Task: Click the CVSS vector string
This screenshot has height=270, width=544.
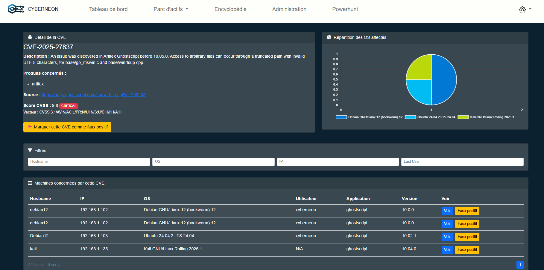Action: 80,112
